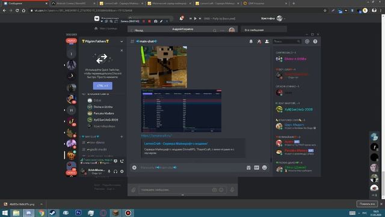Toggle the Discord member list
The image size is (385, 217).
point(267,42)
